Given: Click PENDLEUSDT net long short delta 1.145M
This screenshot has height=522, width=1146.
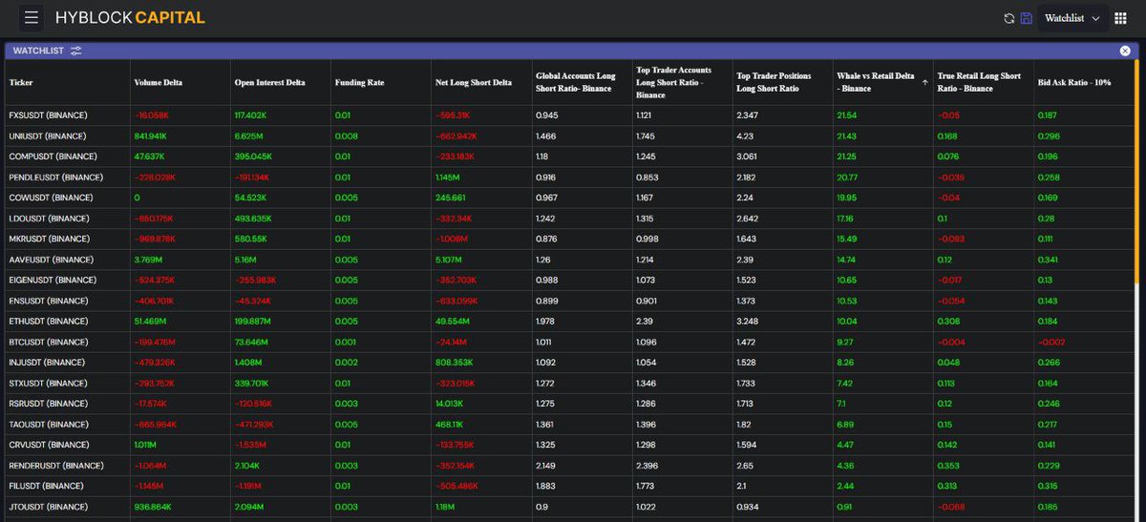Looking at the screenshot, I should click(448, 177).
